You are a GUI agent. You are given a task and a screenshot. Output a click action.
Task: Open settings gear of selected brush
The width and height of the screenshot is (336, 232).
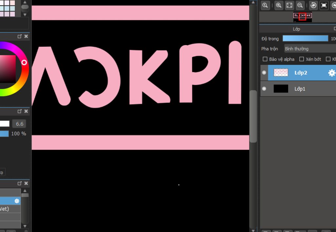tap(17, 201)
